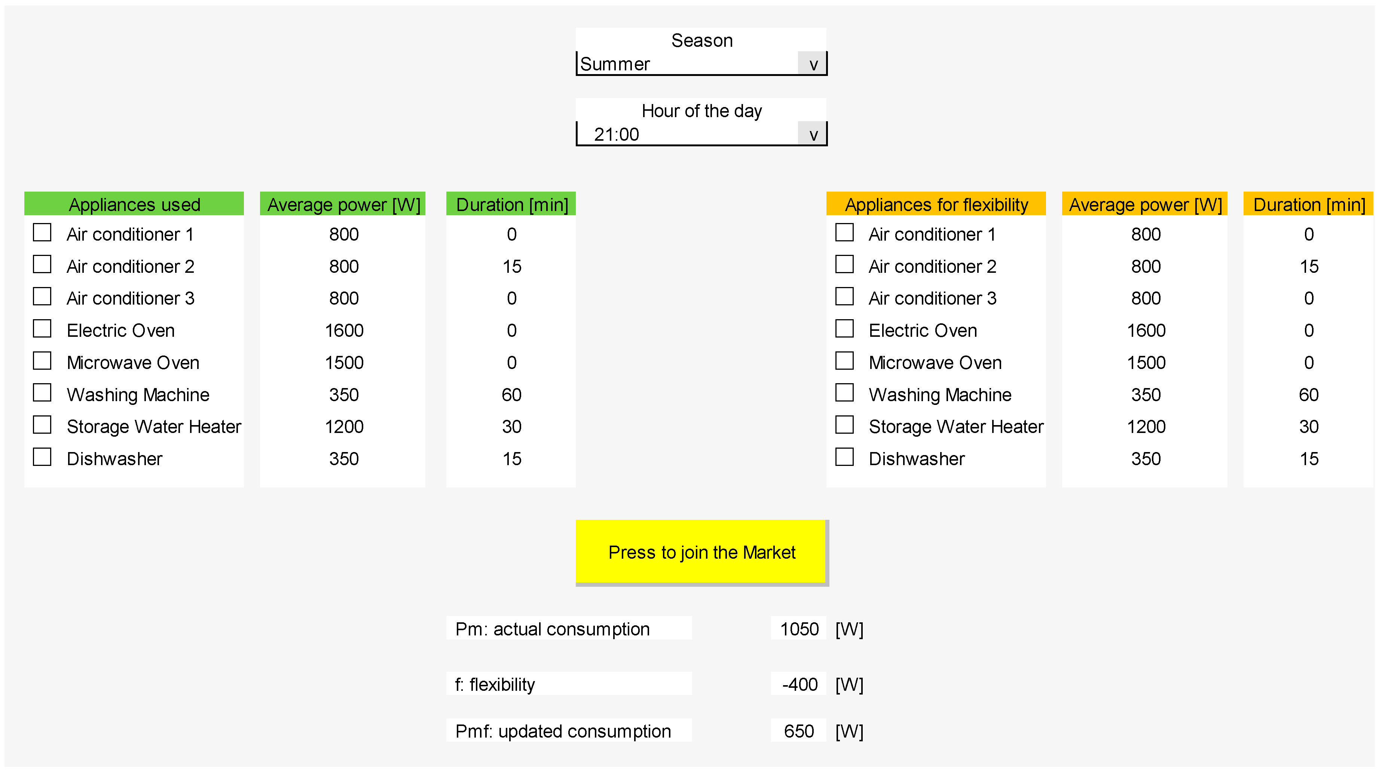Tick Microwave Oven for flexibility
The width and height of the screenshot is (1379, 772).
pos(844,361)
